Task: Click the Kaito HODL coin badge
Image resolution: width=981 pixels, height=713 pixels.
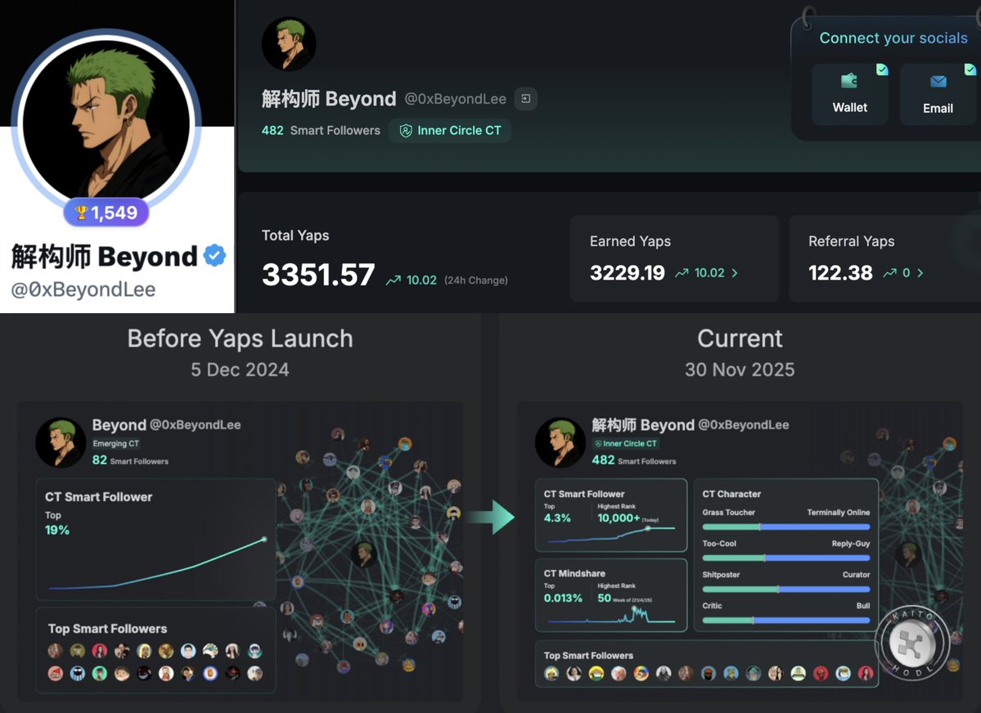Action: tap(913, 643)
